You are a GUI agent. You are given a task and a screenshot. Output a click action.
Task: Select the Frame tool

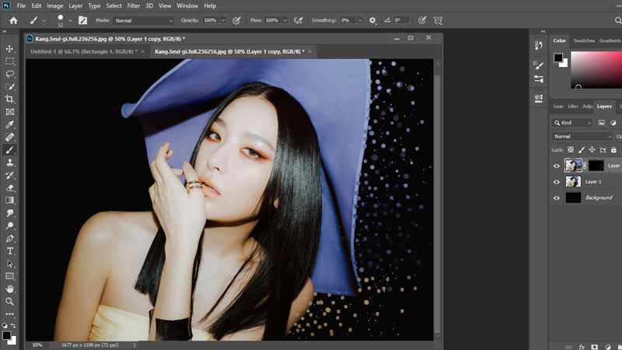tap(9, 112)
